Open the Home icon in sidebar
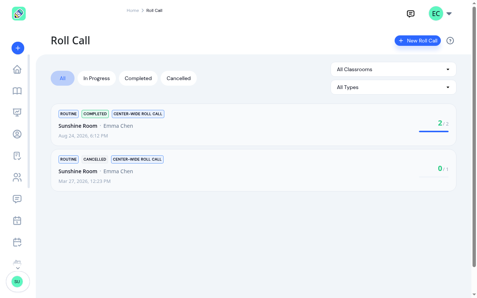The width and height of the screenshot is (477, 298). tap(17, 70)
